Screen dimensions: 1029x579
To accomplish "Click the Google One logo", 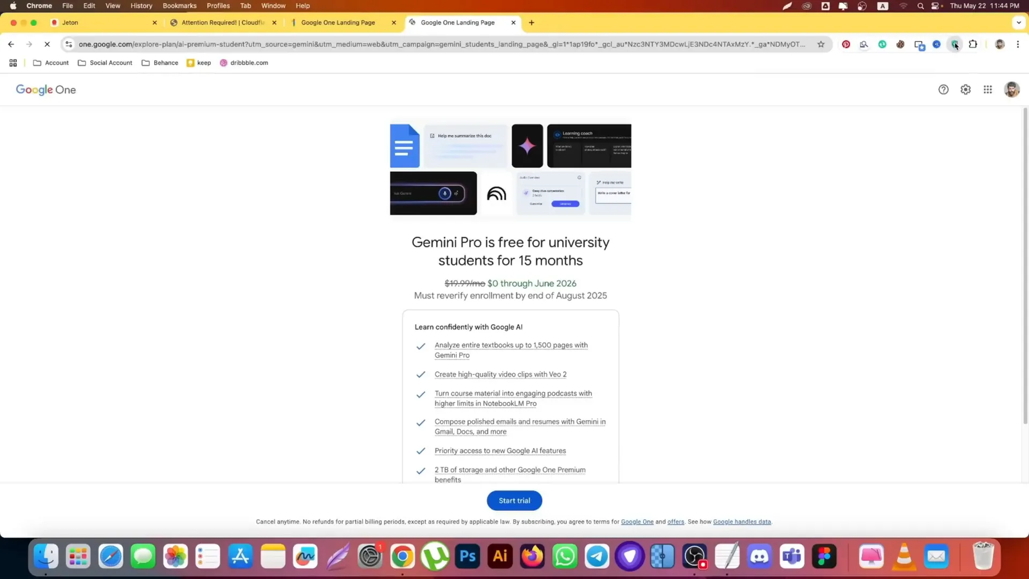I will pos(46,90).
